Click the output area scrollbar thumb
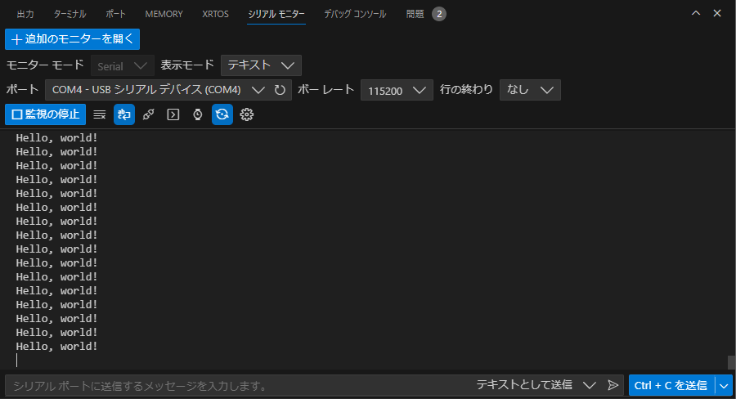Viewport: 736px width, 399px height. (731, 362)
